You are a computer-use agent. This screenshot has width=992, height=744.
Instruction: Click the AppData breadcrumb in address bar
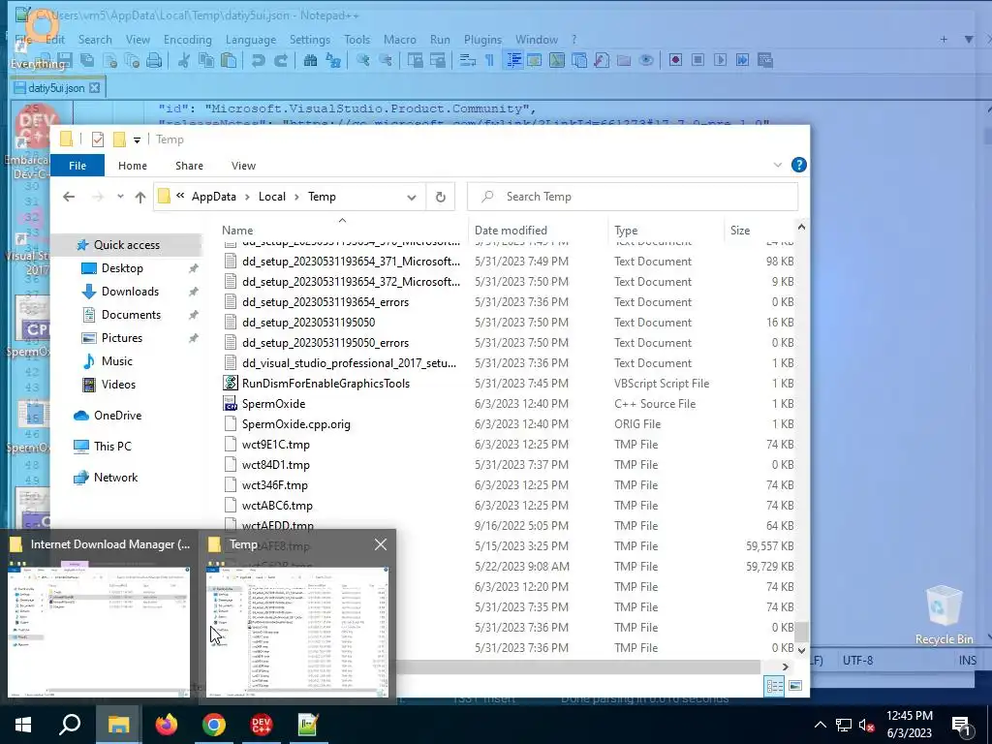coord(214,197)
